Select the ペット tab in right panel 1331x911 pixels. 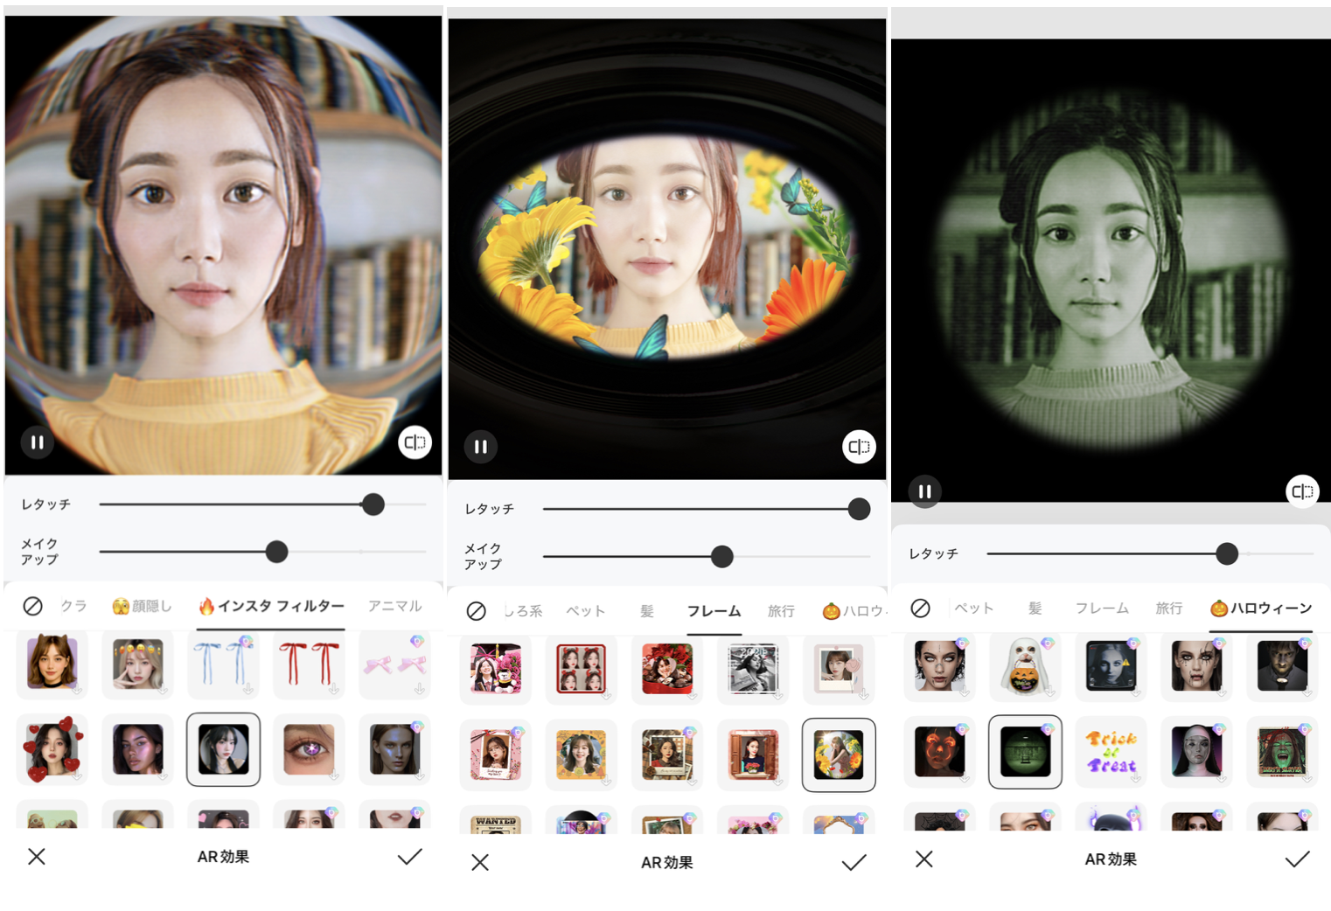973,608
